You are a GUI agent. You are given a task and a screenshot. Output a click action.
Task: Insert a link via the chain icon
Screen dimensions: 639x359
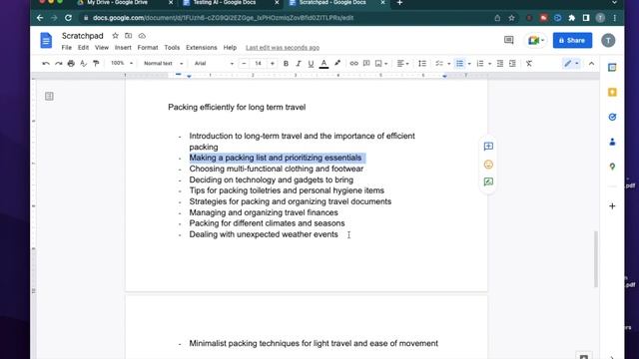pos(353,64)
